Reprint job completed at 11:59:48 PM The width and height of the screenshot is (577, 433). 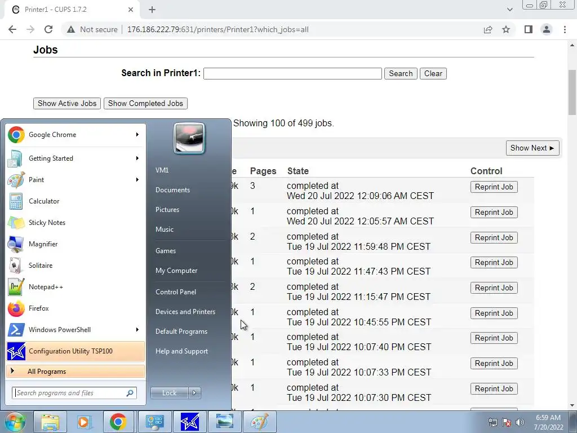pos(494,238)
